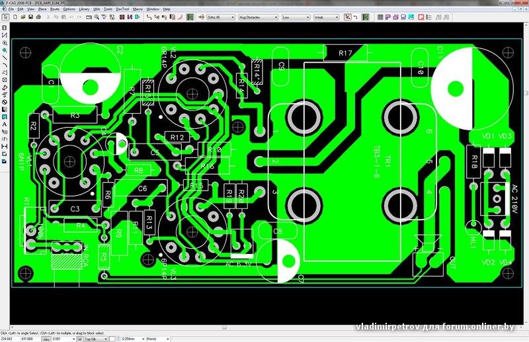
Task: Toggle the green DRC icon in toolbar
Action: (x=190, y=17)
